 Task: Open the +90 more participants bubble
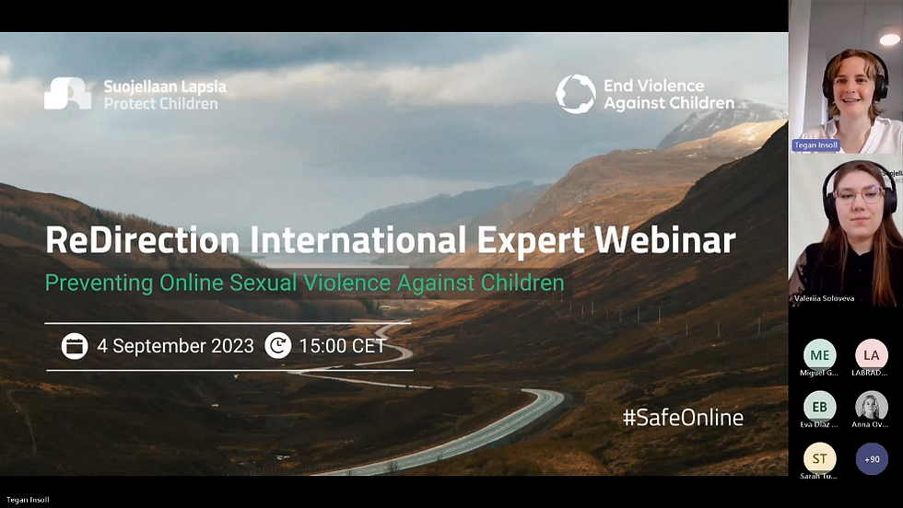click(x=872, y=458)
